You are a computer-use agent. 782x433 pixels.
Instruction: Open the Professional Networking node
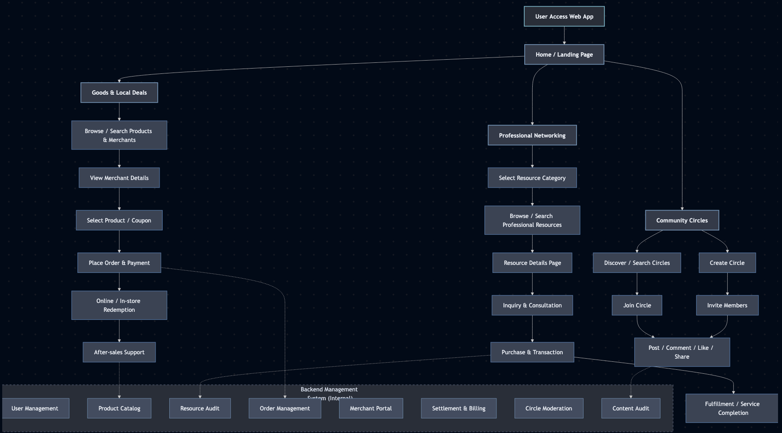point(532,135)
